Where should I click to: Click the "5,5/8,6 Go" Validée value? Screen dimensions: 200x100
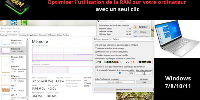tap(39, 89)
